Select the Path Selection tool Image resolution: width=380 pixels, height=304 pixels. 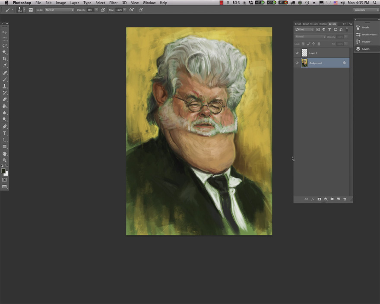4,140
